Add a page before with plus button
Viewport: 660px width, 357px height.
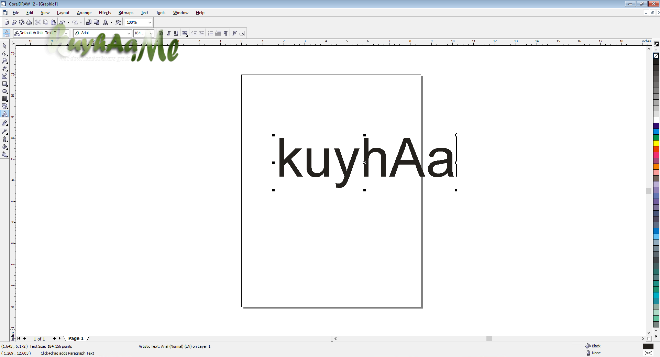(25, 338)
